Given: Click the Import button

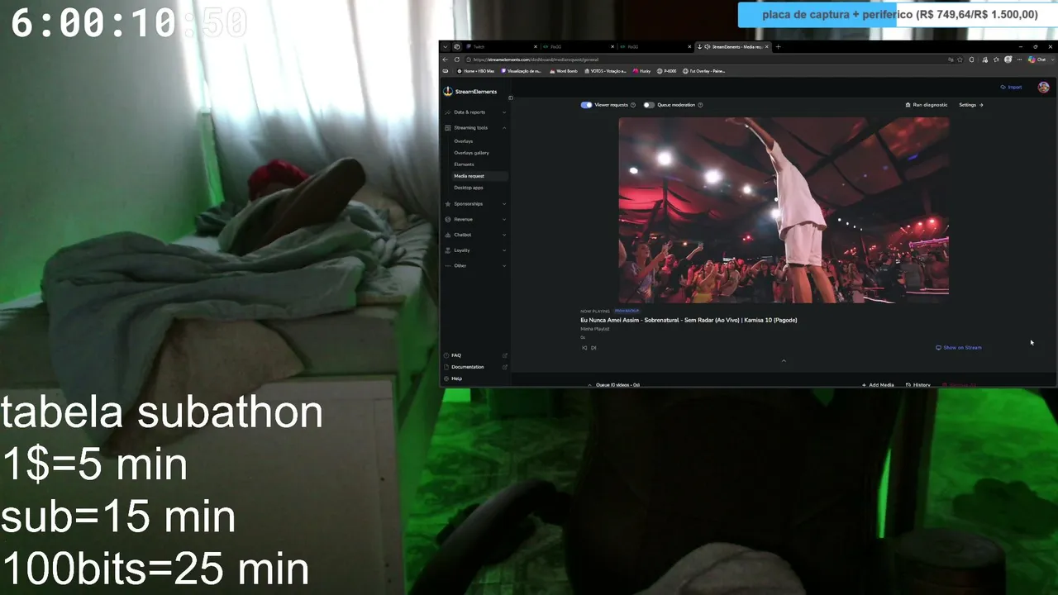Looking at the screenshot, I should coord(1011,87).
